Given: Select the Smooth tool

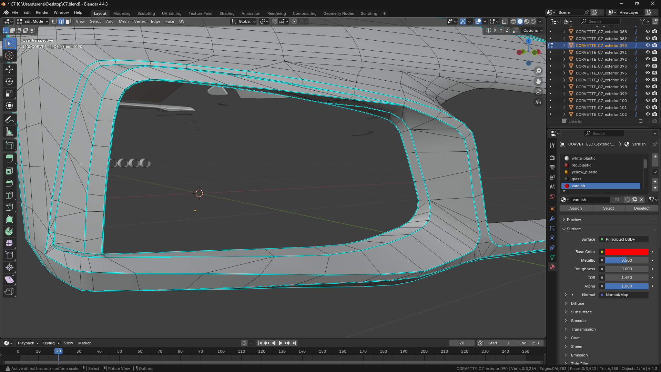Looking at the screenshot, I should (x=9, y=243).
